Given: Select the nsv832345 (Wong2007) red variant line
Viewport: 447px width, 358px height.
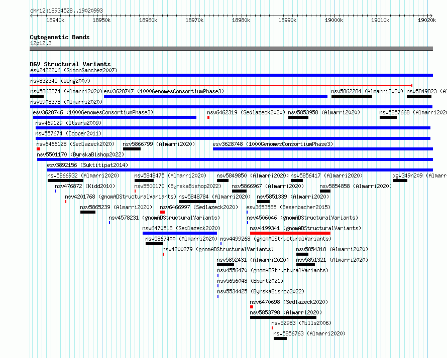Looking at the screenshot, I should [x=221, y=86].
